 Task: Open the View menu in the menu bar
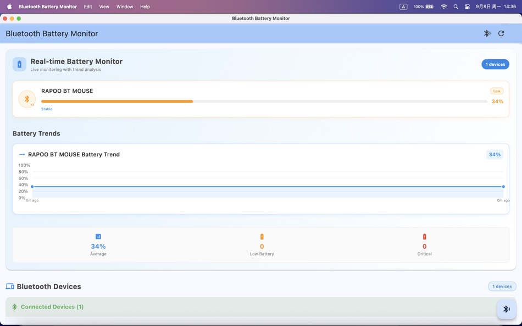pyautogui.click(x=104, y=7)
